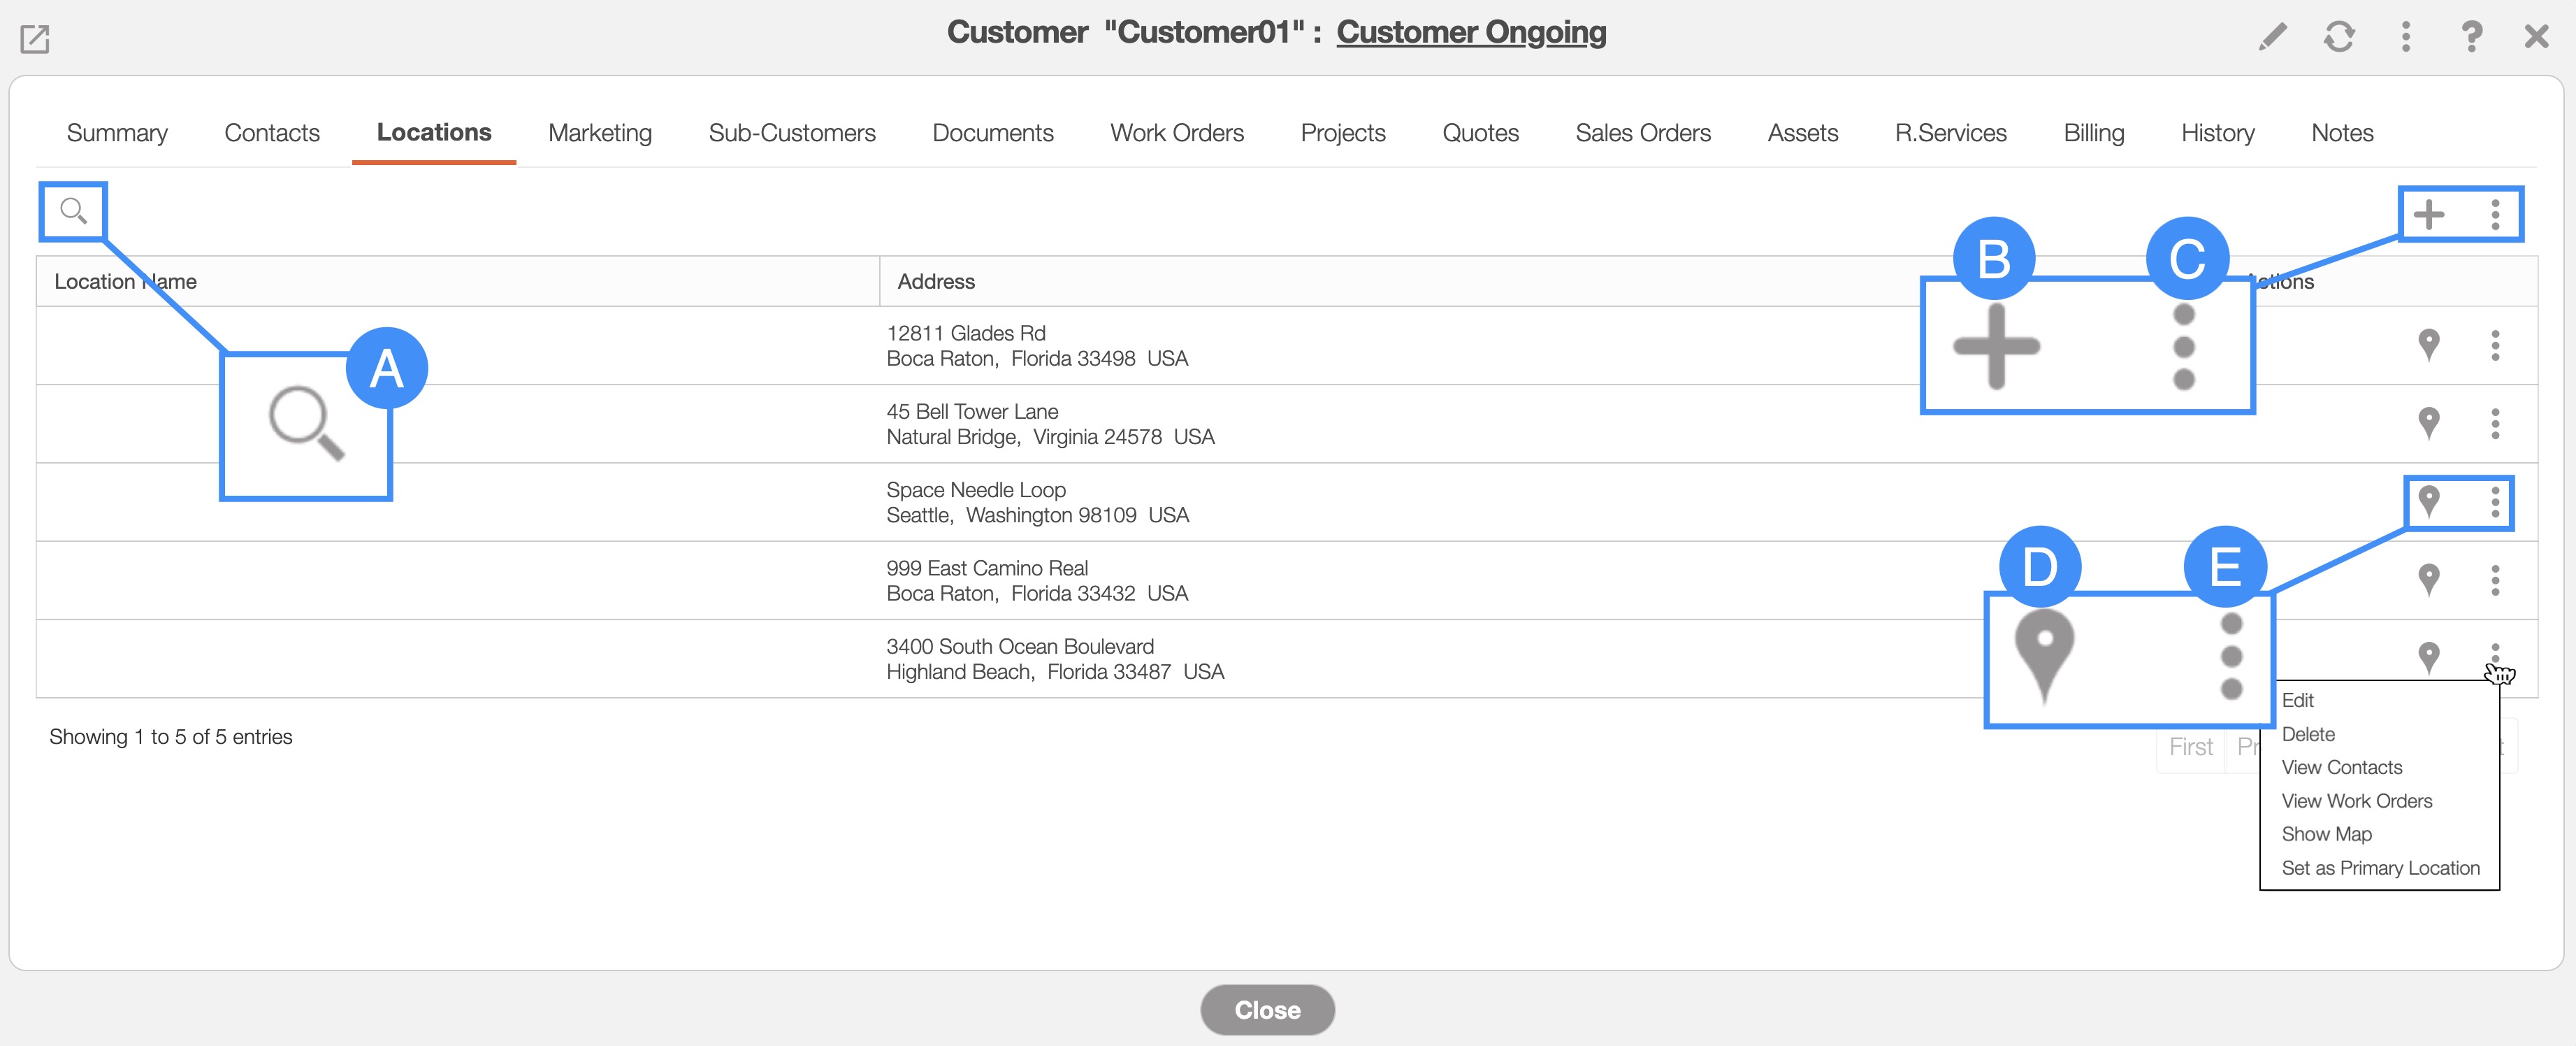Open row actions menu for 12811 Glades Rd
Screen dimensions: 2576x1046
(2495, 345)
